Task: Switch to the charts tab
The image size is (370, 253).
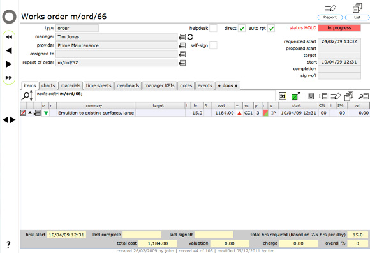Action: click(48, 85)
